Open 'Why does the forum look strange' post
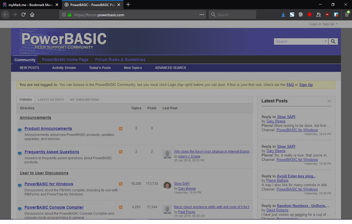Viewport: 352px width, 224px height. point(213,151)
